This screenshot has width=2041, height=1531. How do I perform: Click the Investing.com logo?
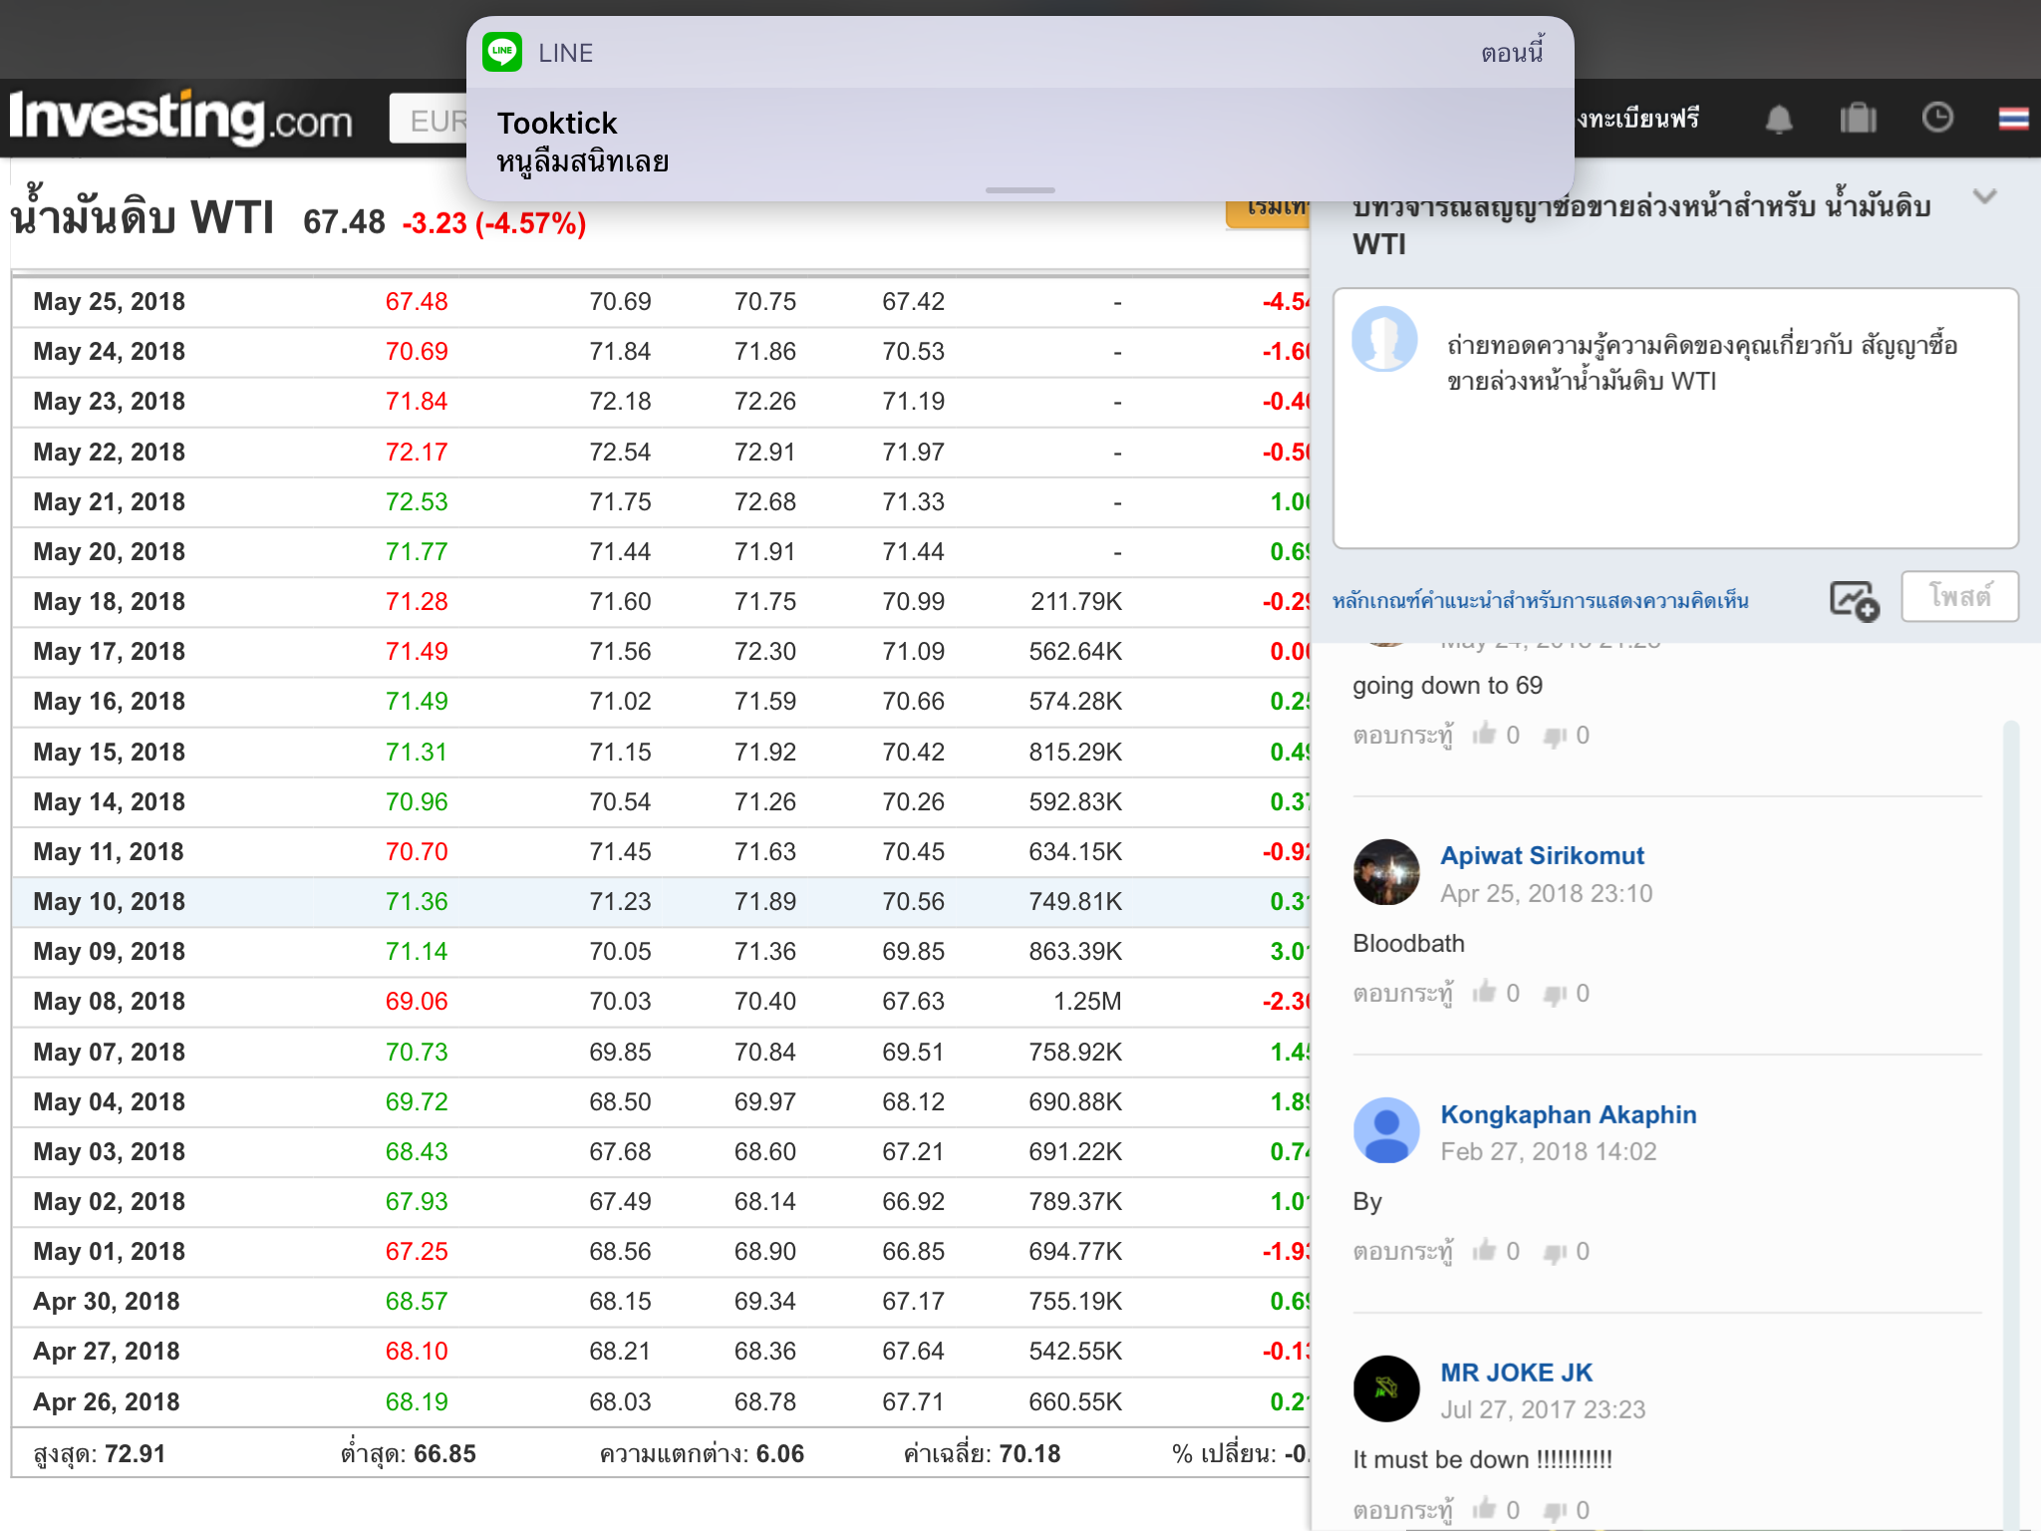point(181,119)
